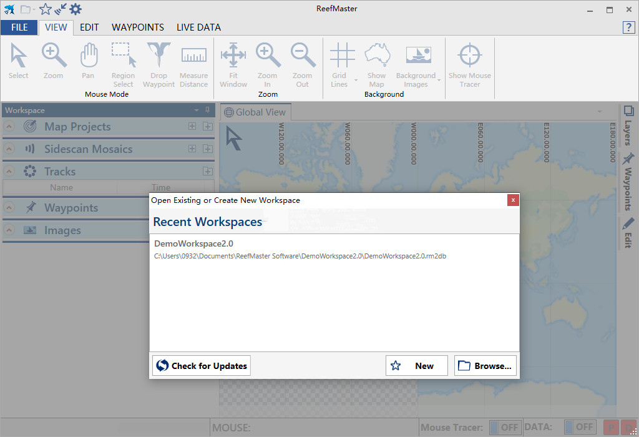Click the star icon in the title bar
This screenshot has width=639, height=437.
(x=45, y=9)
